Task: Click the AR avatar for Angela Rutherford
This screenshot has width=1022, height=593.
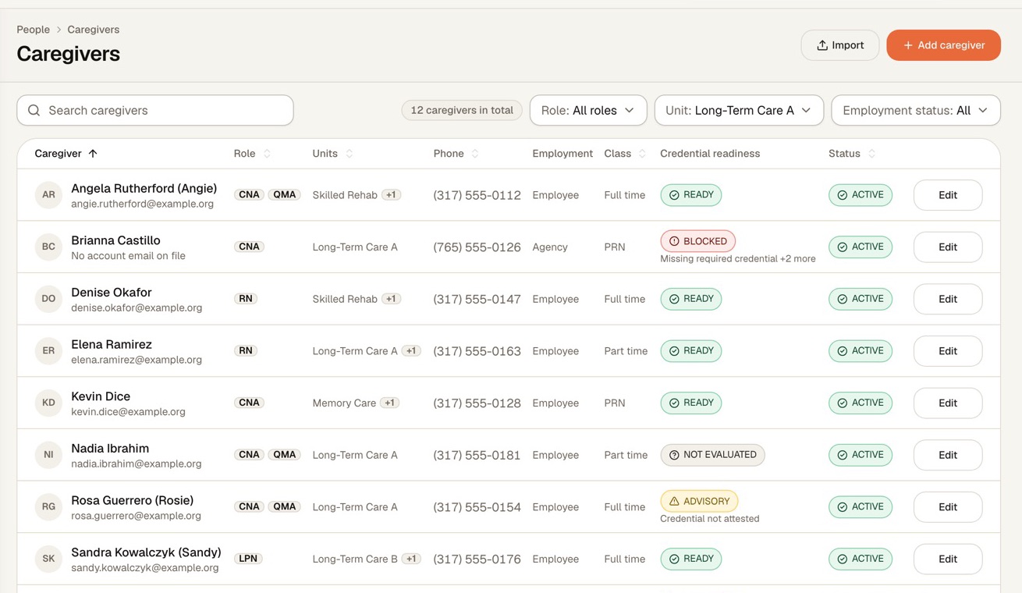Action: pos(48,195)
